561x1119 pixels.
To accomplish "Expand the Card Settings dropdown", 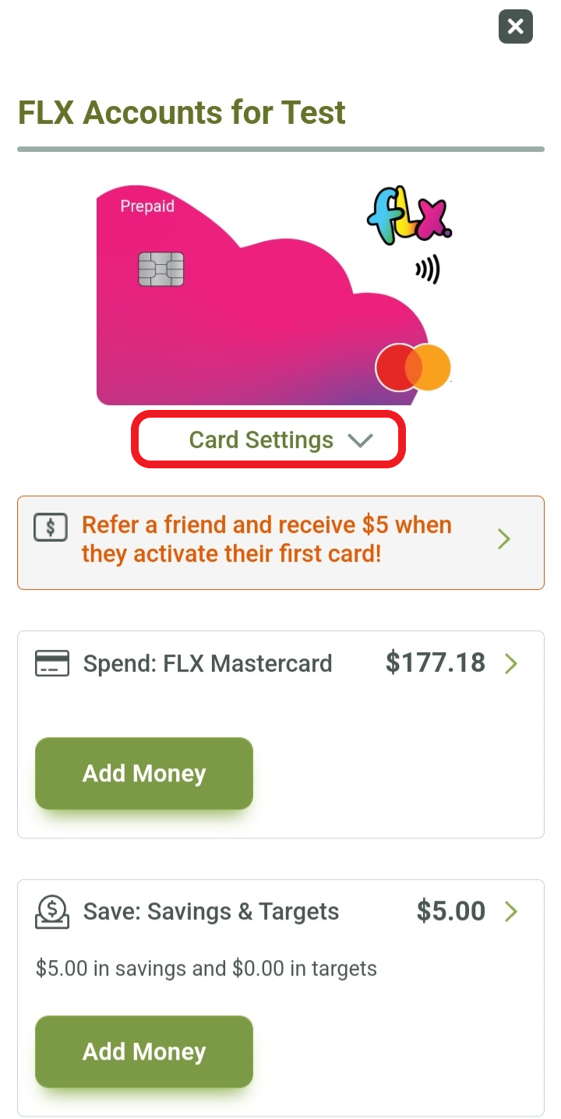I will (x=267, y=439).
